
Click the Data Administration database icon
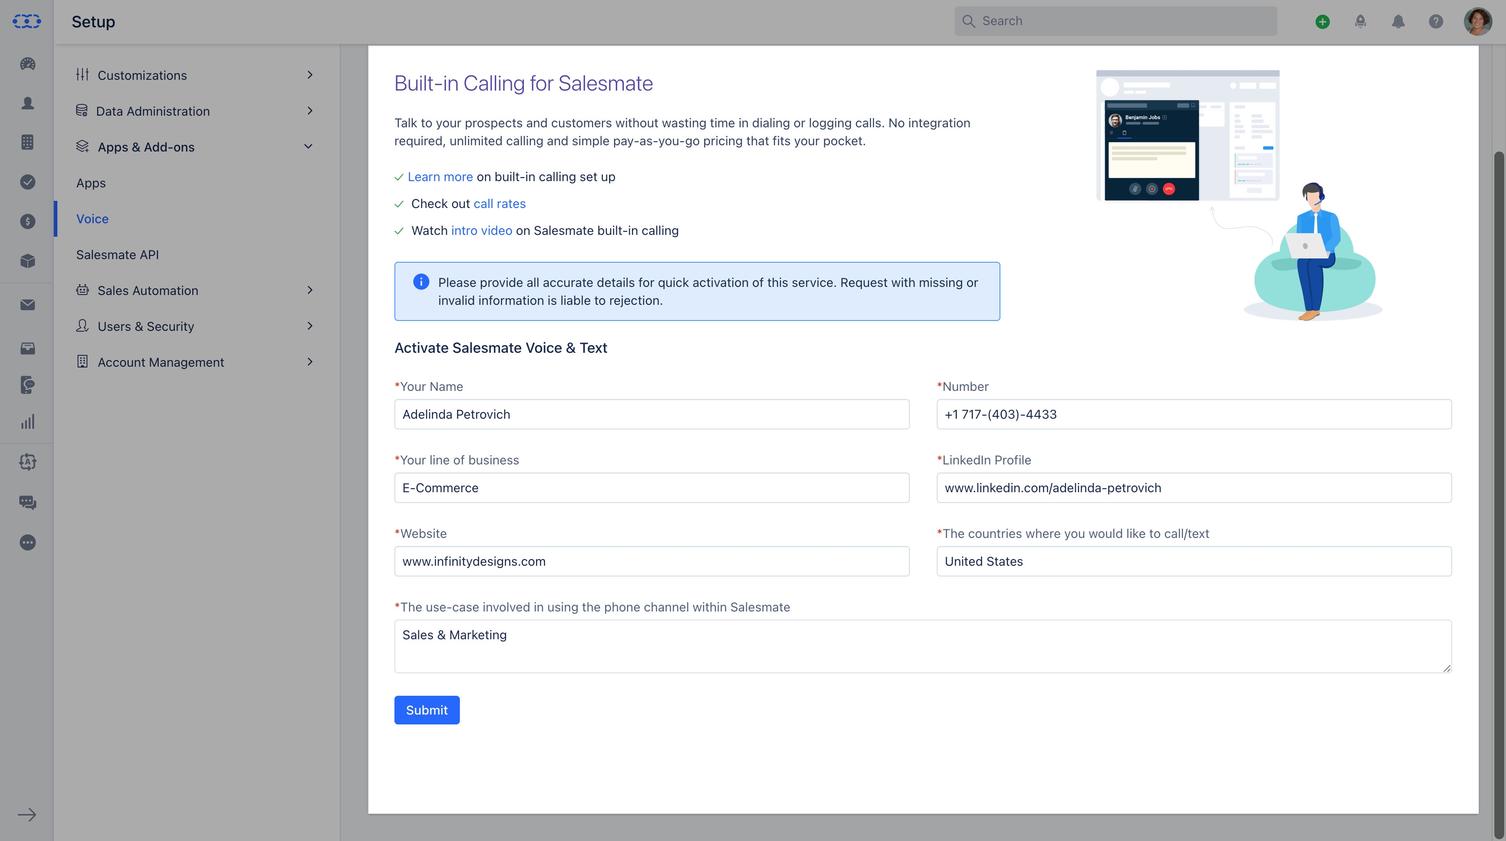click(82, 111)
